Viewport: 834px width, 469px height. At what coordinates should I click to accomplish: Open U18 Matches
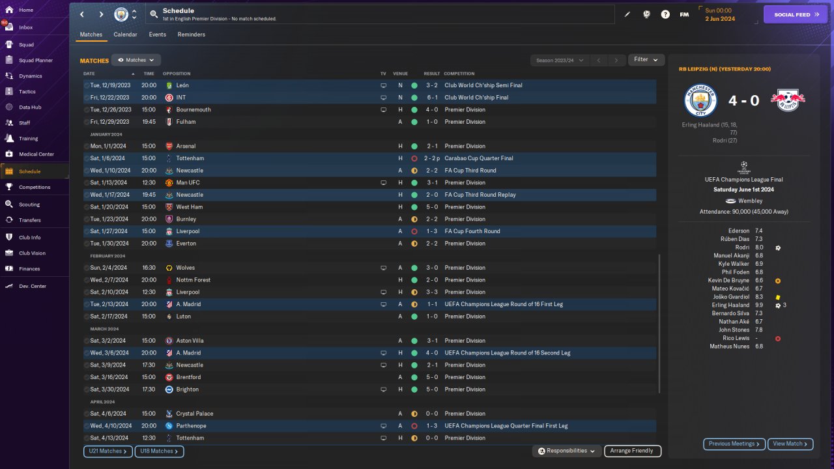pos(160,451)
